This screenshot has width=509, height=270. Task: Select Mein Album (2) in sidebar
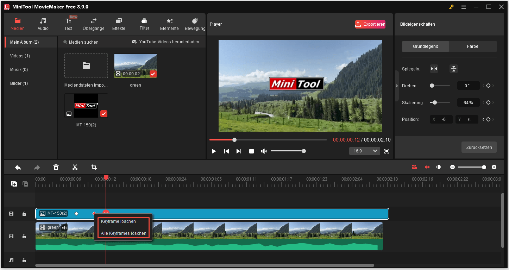tap(31, 42)
